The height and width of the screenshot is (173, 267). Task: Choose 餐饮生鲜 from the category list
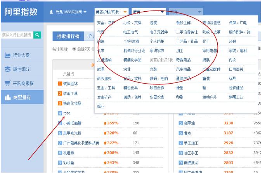tap(183, 23)
